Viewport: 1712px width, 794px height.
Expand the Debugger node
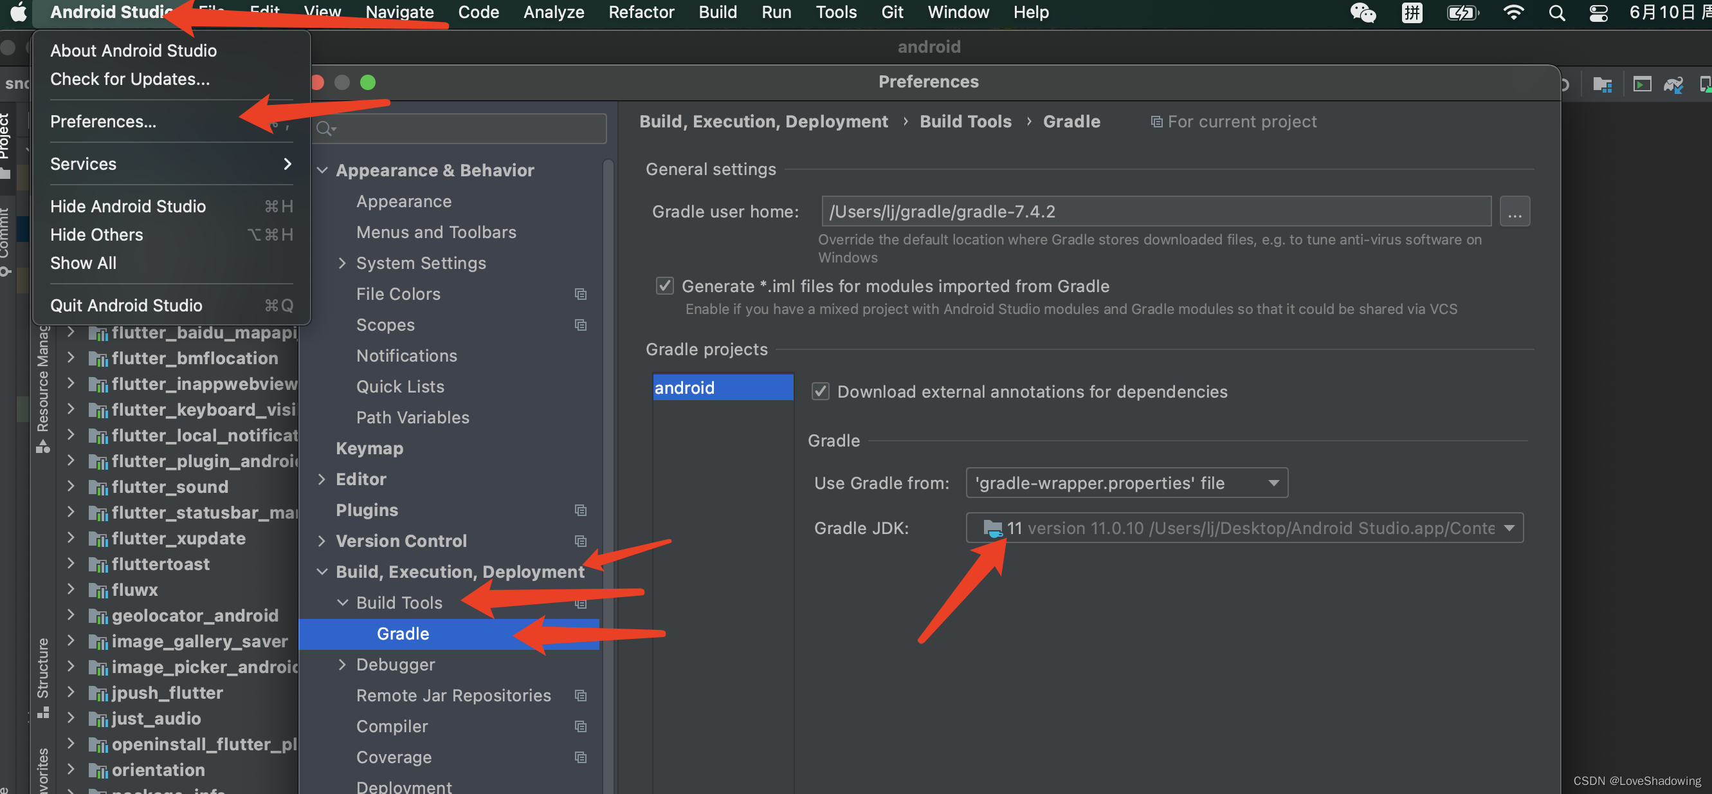click(342, 665)
